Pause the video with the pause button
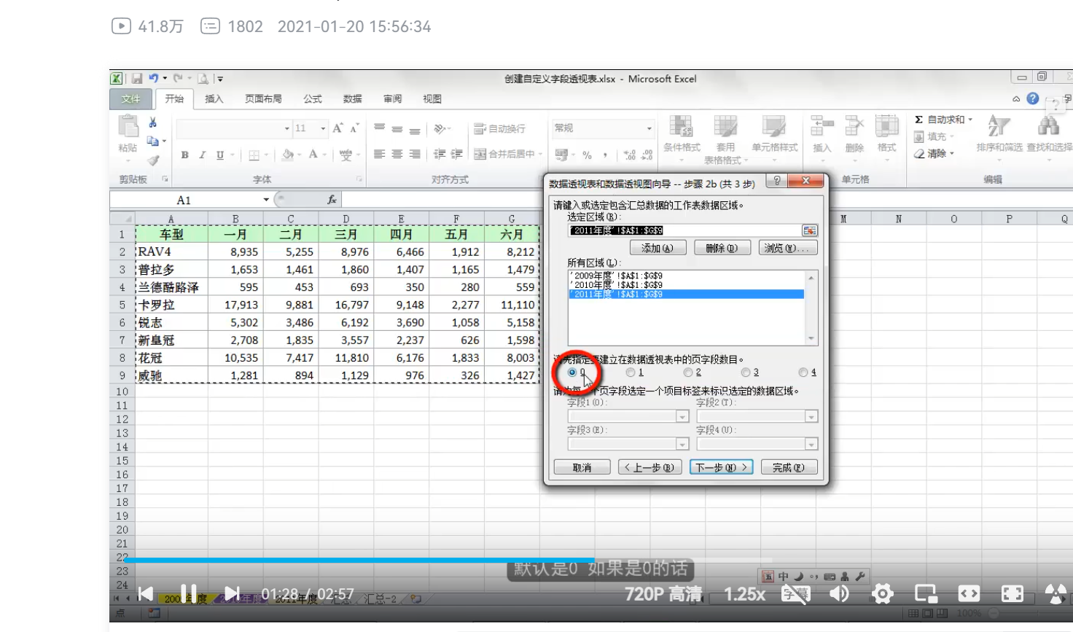The height and width of the screenshot is (632, 1073). pos(189,594)
